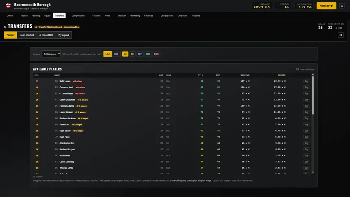Click the POT column header
The width and height of the screenshot is (350, 197).
coord(218,75)
